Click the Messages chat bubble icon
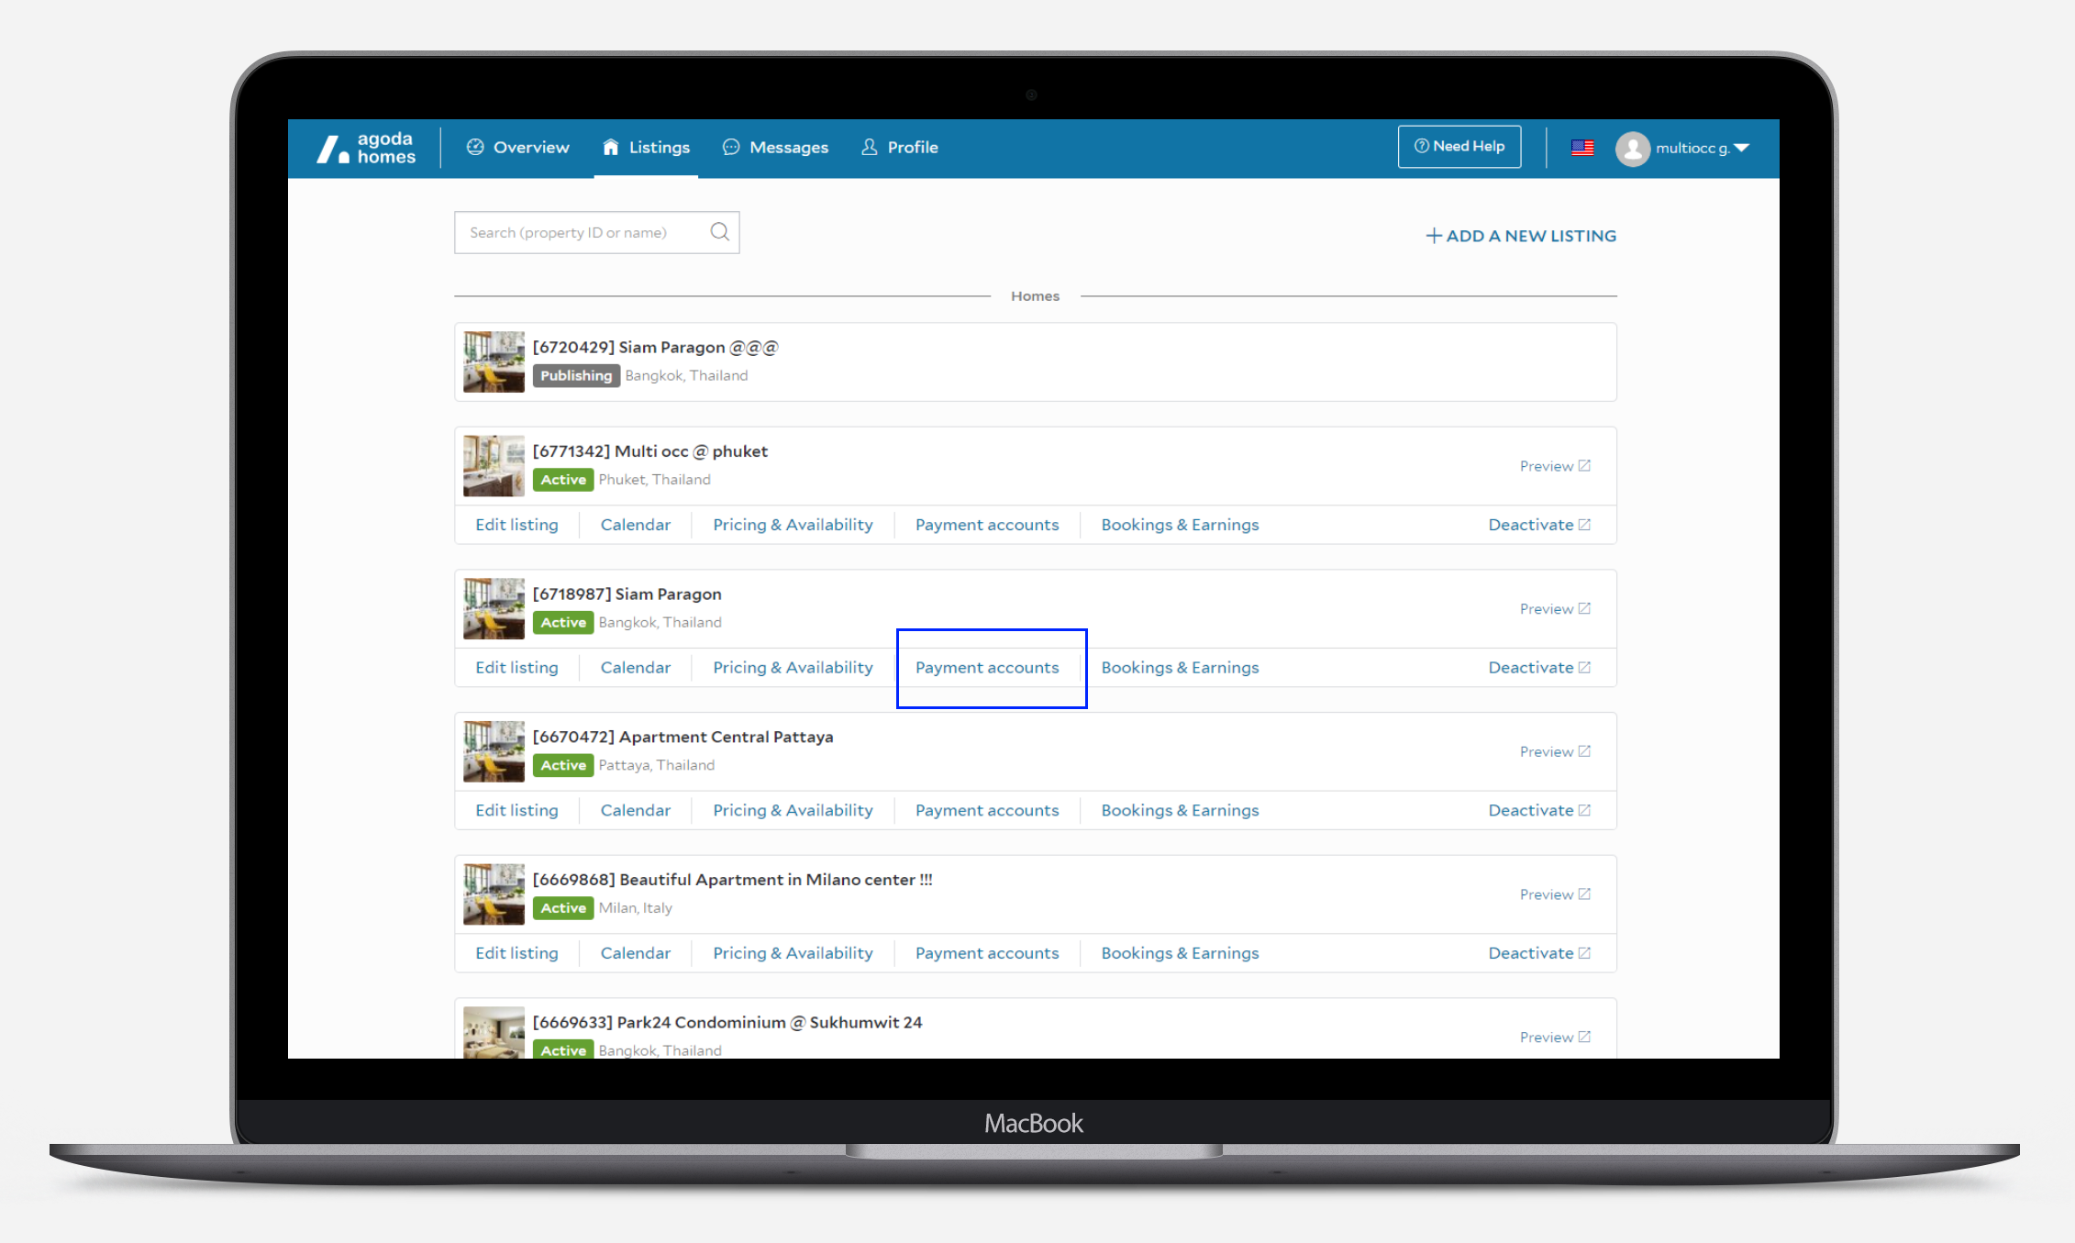 731,147
